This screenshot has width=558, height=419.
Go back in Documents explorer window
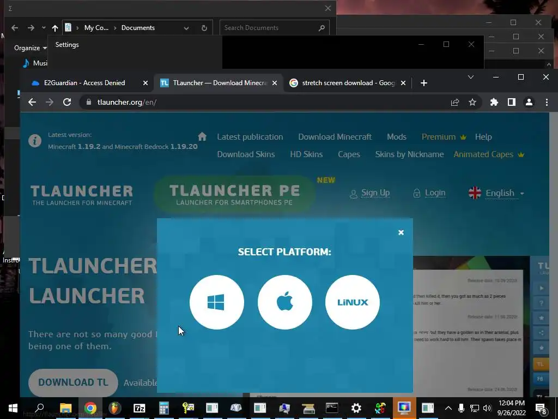click(x=15, y=28)
